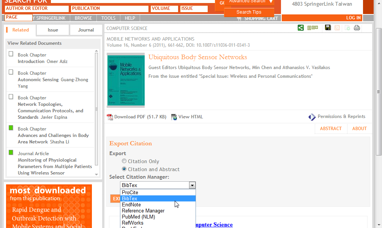Click the faded RSS feed icon
382x228 pixels.
coord(337,28)
